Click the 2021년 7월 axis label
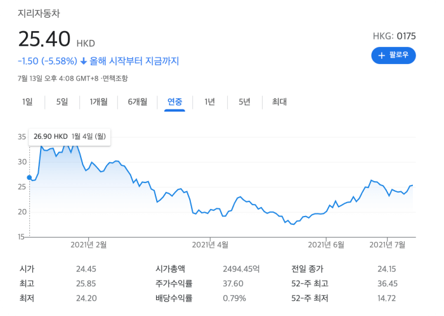The image size is (444, 316). tap(388, 245)
